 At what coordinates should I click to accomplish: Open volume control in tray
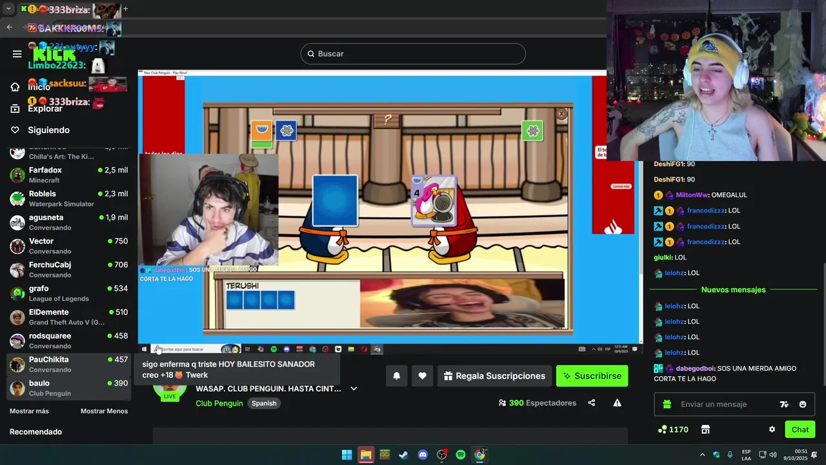[x=774, y=455]
